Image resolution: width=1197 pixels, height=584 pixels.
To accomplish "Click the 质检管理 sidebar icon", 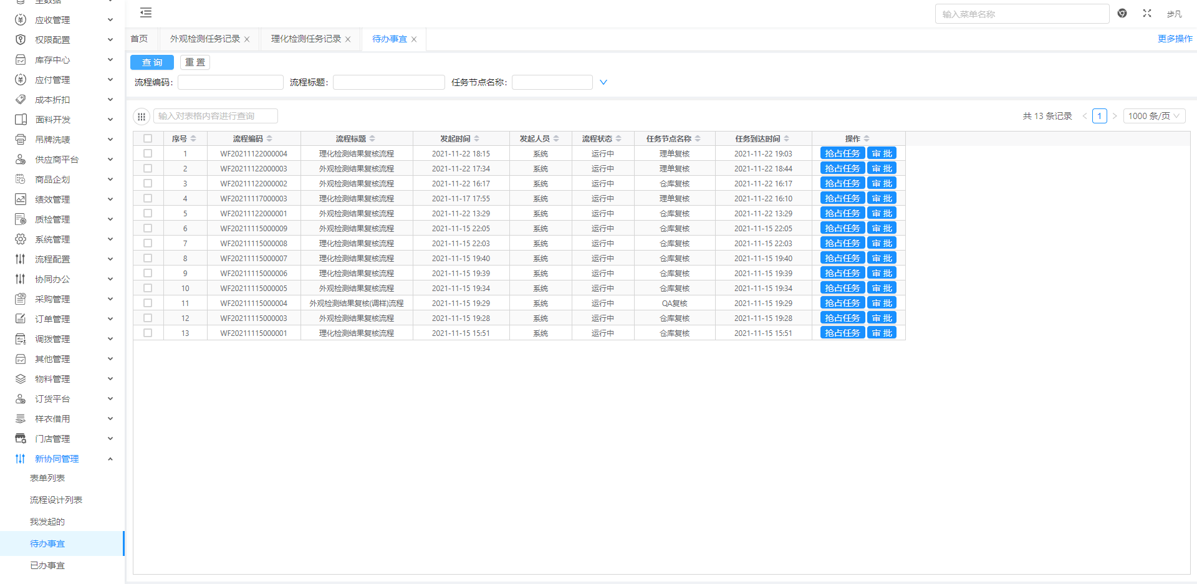I will pyautogui.click(x=21, y=219).
